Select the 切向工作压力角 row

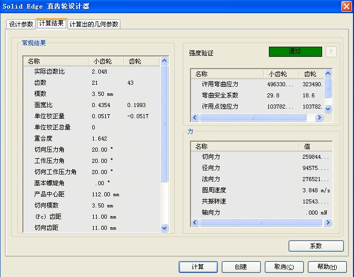(x=92, y=172)
